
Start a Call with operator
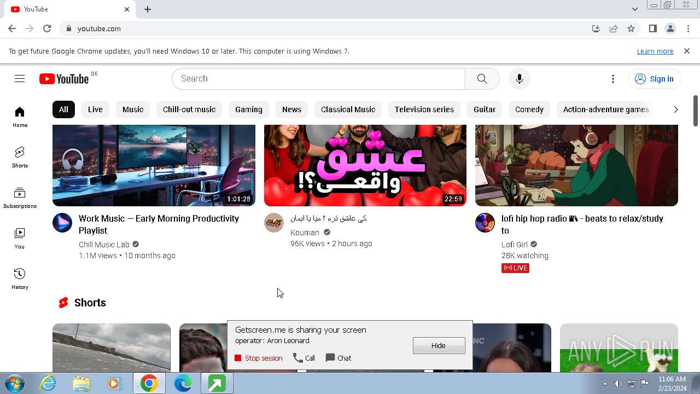coord(304,358)
